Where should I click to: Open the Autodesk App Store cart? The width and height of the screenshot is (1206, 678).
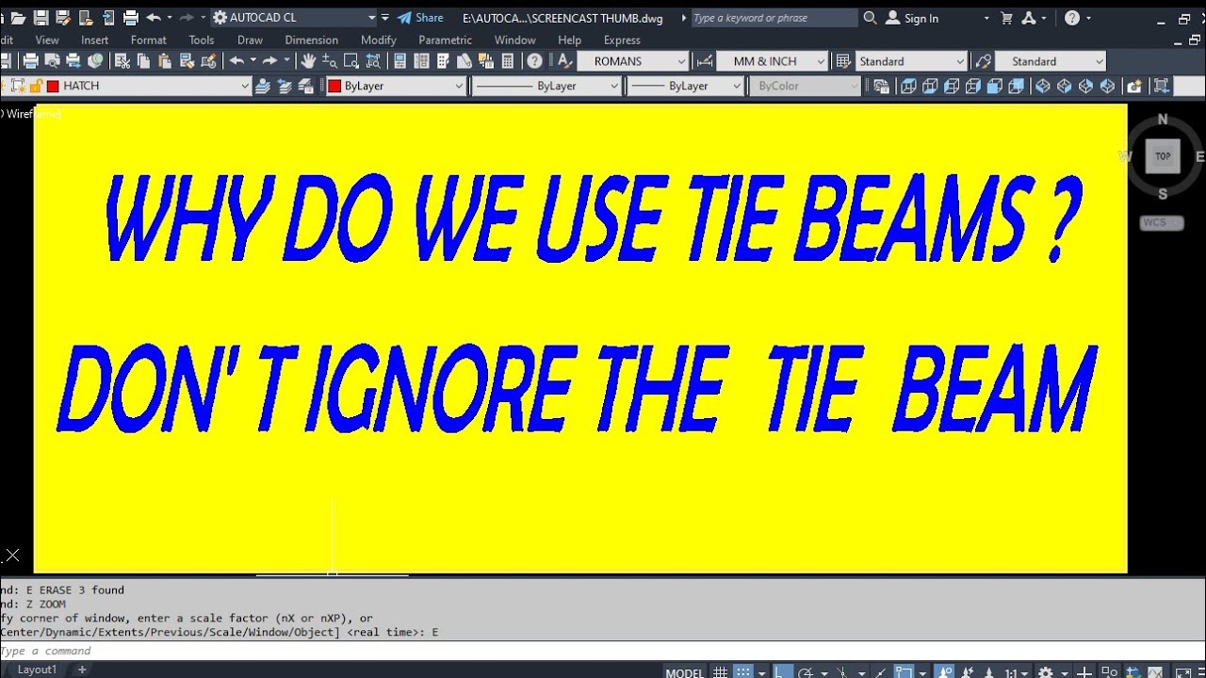pyautogui.click(x=1006, y=18)
